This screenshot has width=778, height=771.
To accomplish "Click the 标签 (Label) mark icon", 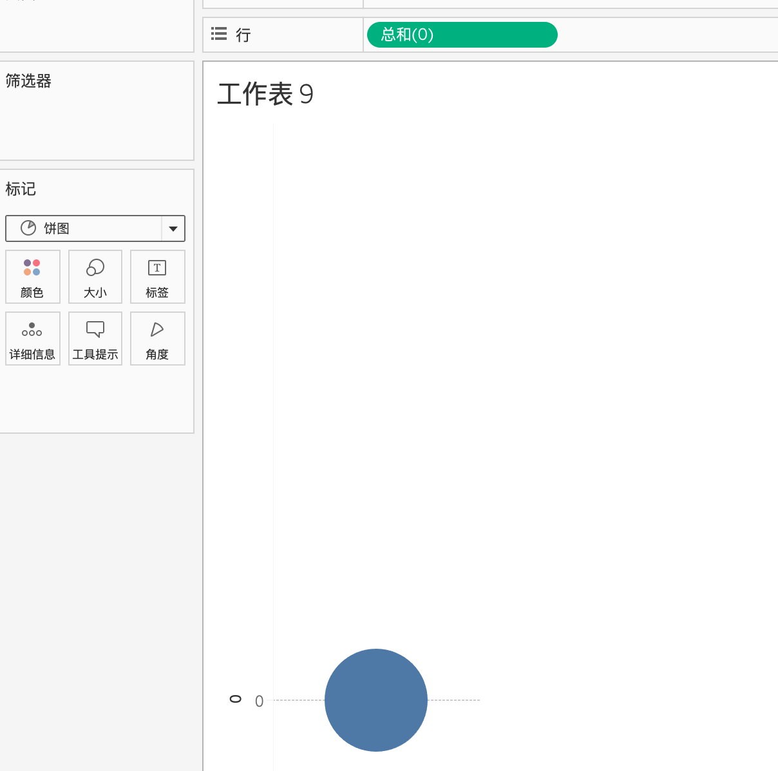I will pyautogui.click(x=157, y=277).
